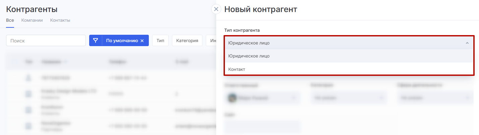Expand the Ответственный dropdown with avatar

pos(262,98)
